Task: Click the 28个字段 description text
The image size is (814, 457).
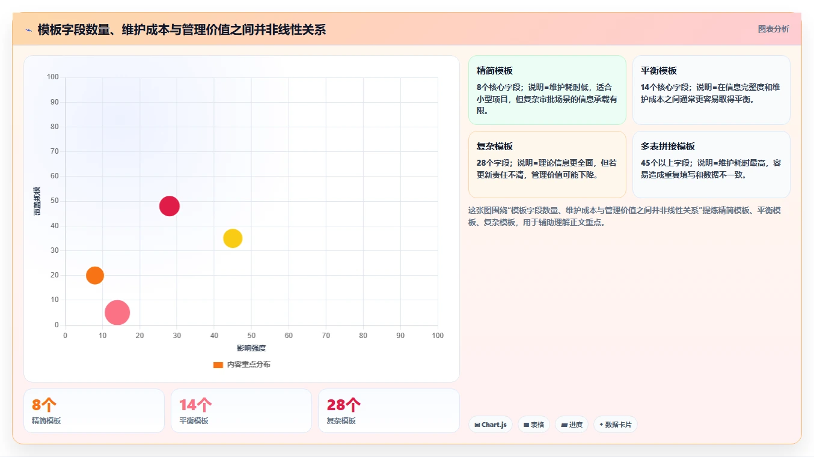Action: tap(546, 169)
